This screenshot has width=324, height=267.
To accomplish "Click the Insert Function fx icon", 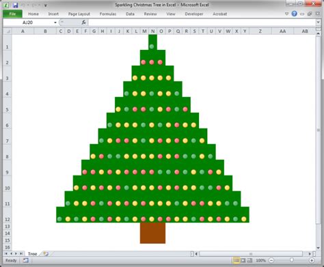I will 83,23.
